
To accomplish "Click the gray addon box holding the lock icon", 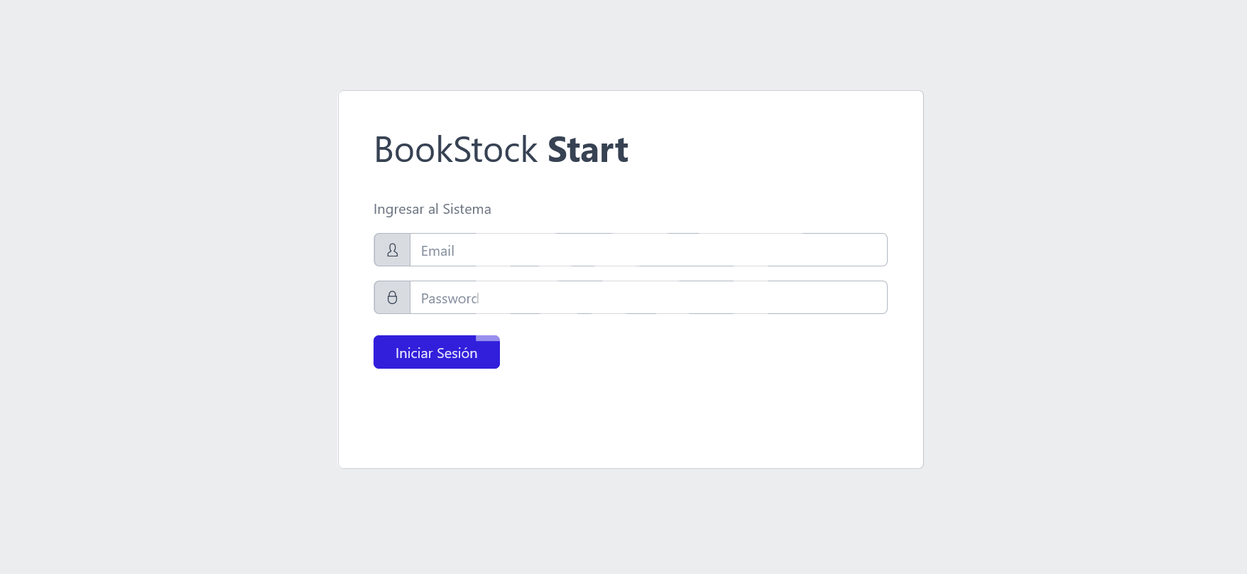I will point(392,298).
